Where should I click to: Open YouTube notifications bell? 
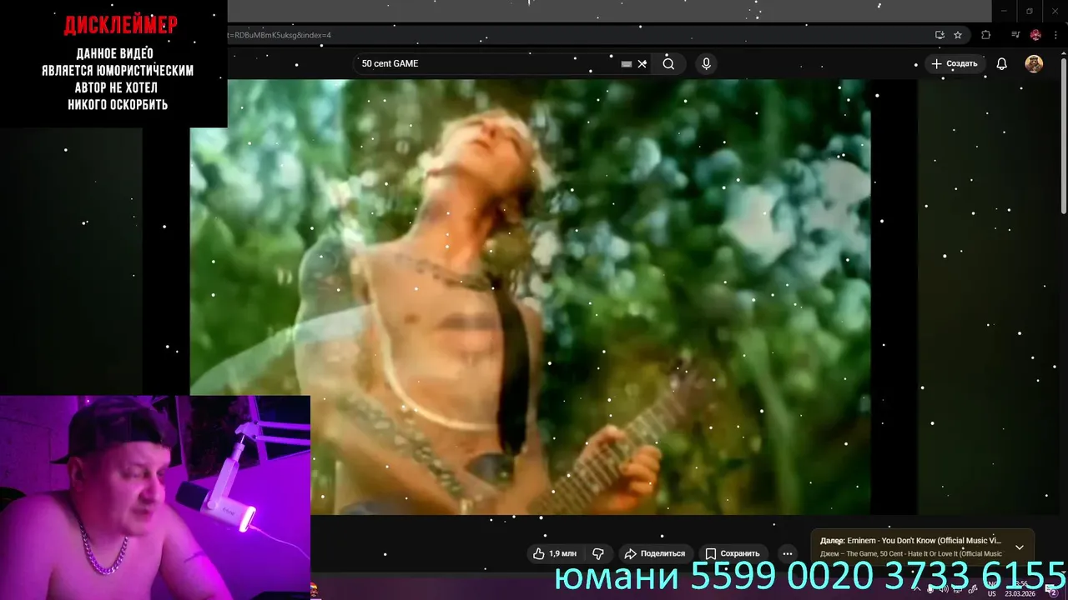click(1002, 63)
